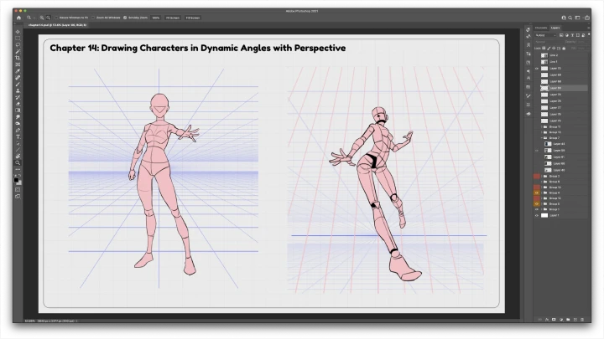Toggle the Zoom All Windows checkbox
Screen dimensions: 604x339
pos(92,17)
